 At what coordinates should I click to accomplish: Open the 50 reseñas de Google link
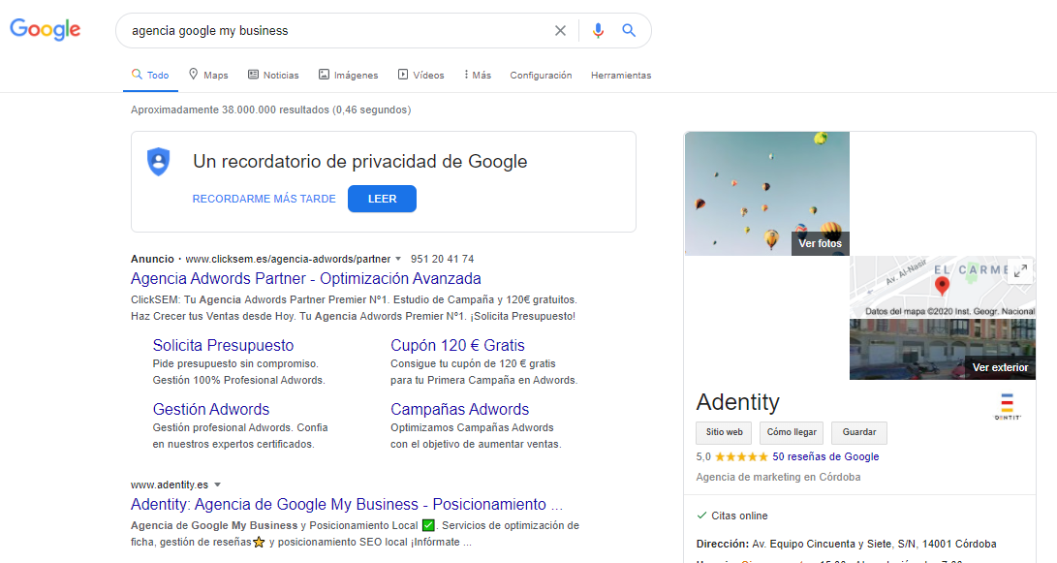[825, 456]
